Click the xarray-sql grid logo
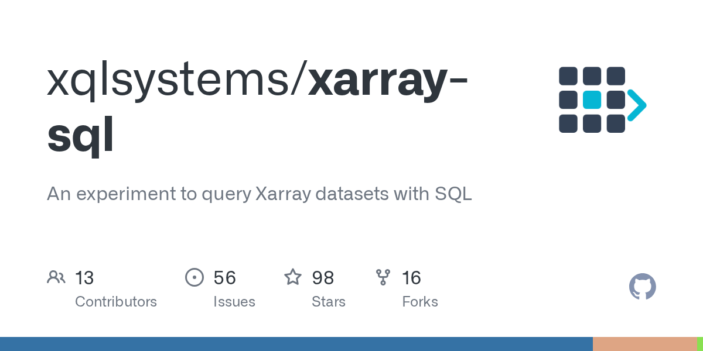This screenshot has width=703, height=351. (x=603, y=100)
